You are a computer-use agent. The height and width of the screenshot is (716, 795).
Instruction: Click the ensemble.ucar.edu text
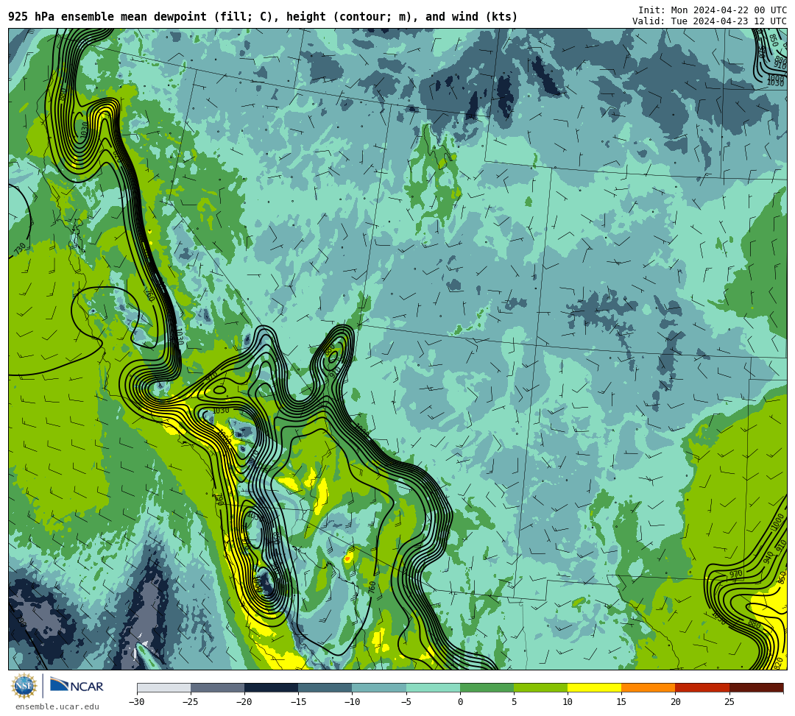pyautogui.click(x=57, y=706)
